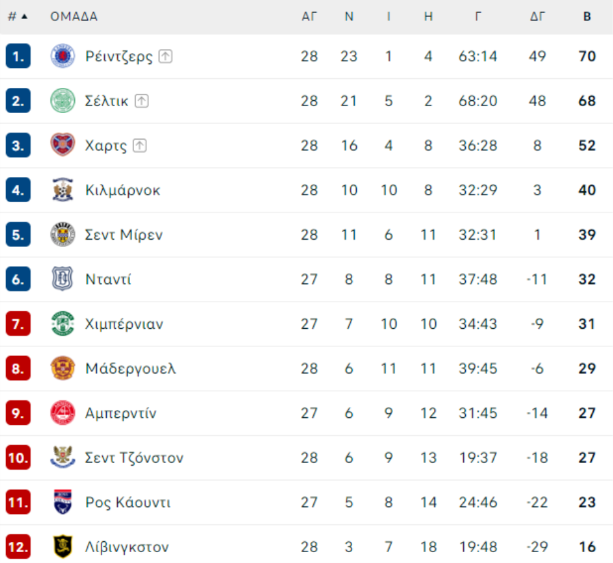
Task: Click the up-arrow icon beside Σέλτικ
Action: click(x=142, y=101)
